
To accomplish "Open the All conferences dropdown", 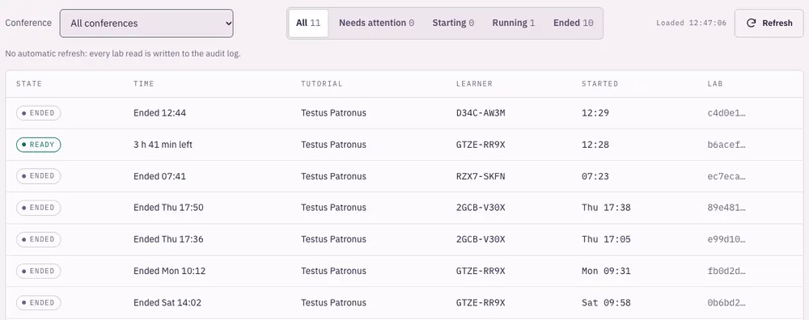I will coord(146,23).
